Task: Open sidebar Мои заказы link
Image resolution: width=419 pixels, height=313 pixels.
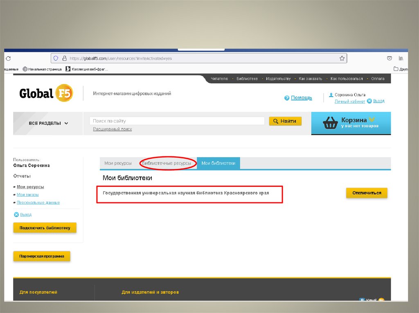Action: pos(28,195)
